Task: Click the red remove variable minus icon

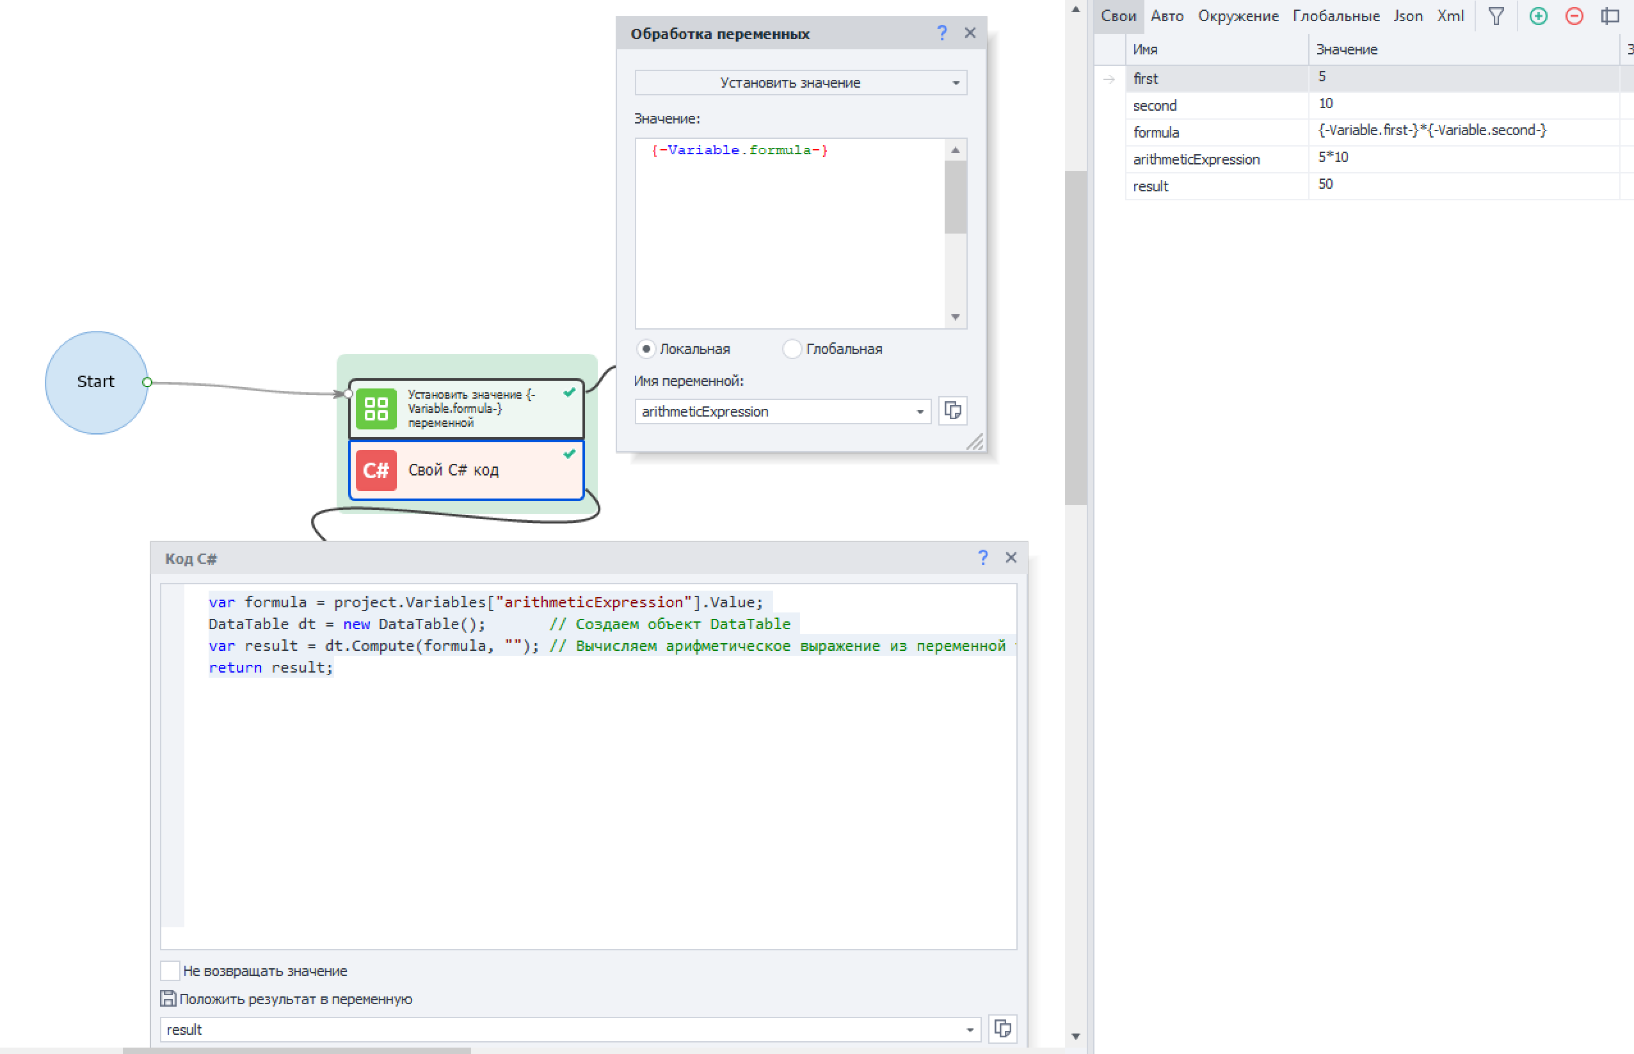Action: [1574, 16]
